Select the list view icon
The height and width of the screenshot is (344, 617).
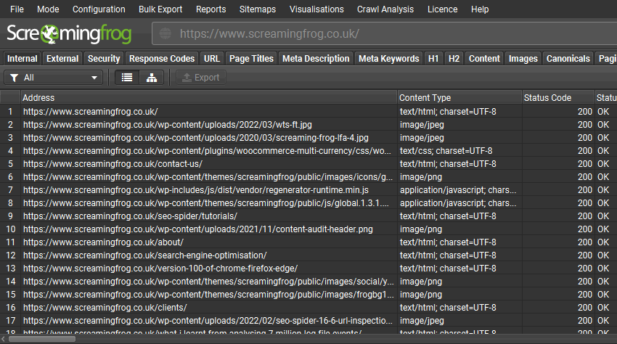(x=127, y=78)
